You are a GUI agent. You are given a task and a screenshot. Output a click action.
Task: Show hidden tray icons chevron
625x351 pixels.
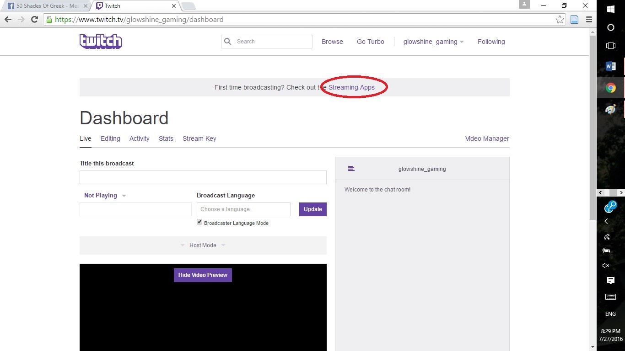606,221
